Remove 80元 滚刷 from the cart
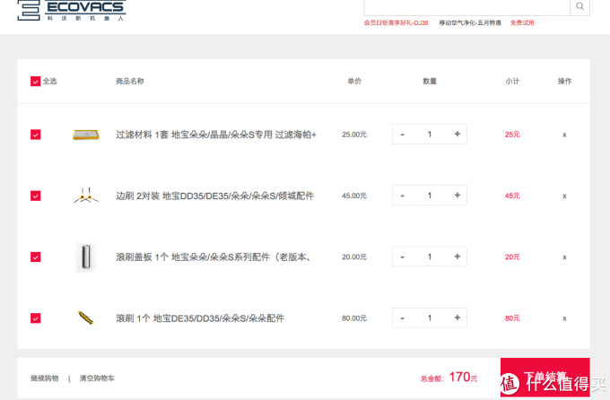This screenshot has height=400, width=610. tap(564, 318)
